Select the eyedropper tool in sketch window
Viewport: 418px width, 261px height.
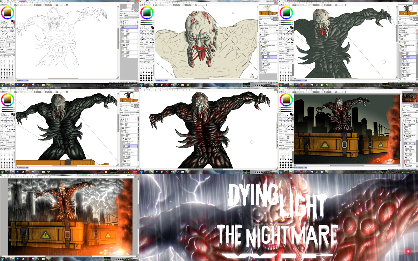pyautogui.click(x=9, y=23)
